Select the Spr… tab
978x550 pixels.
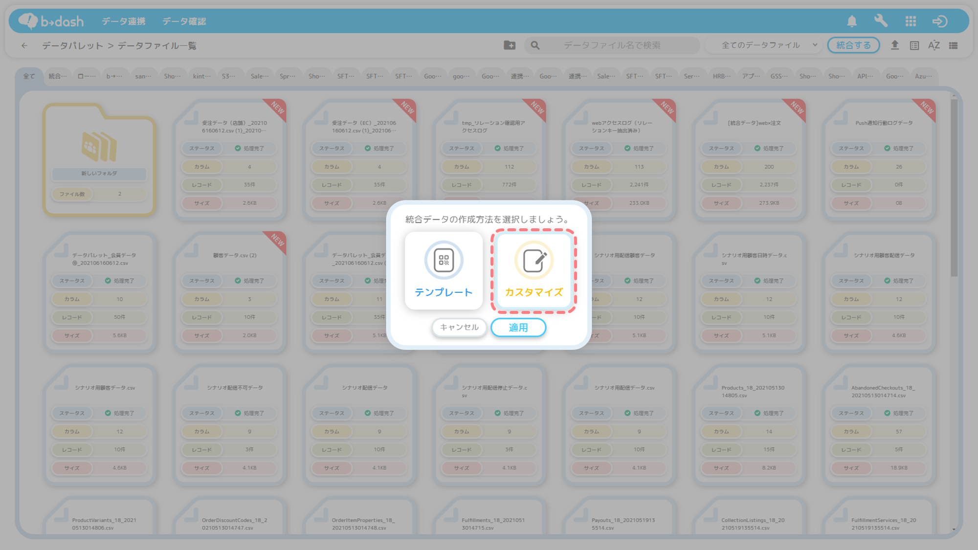pyautogui.click(x=288, y=76)
